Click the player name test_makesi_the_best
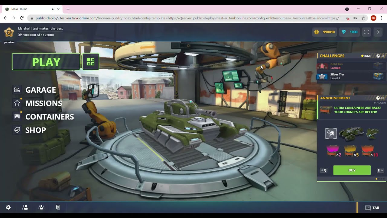 (48, 28)
